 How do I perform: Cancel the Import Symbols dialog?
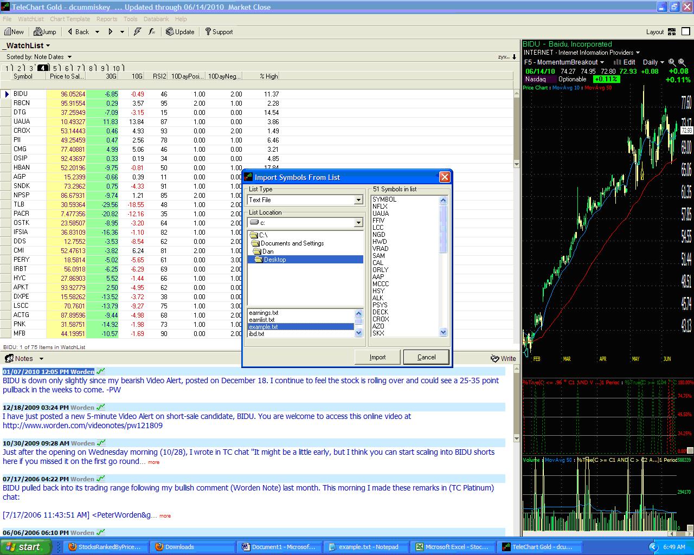tap(426, 357)
